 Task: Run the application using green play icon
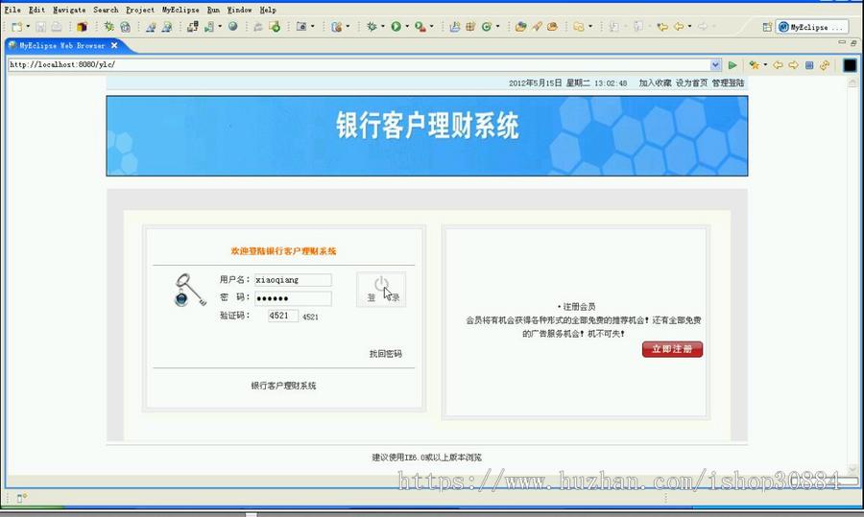coord(396,27)
